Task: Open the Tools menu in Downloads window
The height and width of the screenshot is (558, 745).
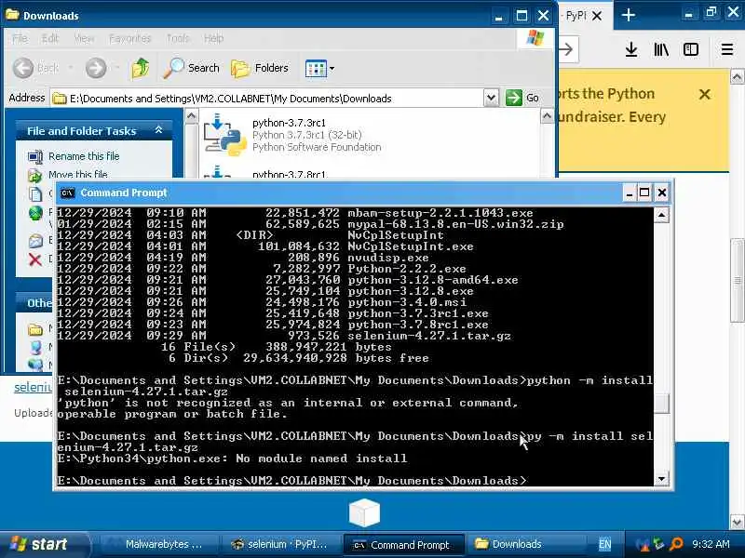Action: coord(178,38)
